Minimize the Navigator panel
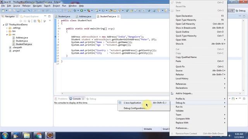The image size is (248, 139). point(45,16)
